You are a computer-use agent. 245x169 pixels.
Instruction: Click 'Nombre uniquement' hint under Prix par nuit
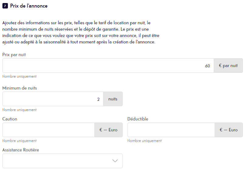19,76
